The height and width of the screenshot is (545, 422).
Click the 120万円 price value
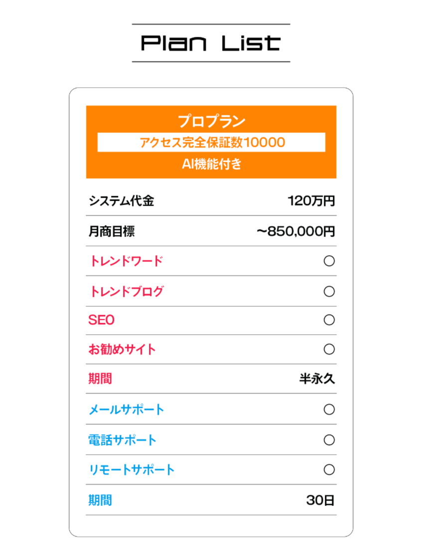pyautogui.click(x=311, y=201)
